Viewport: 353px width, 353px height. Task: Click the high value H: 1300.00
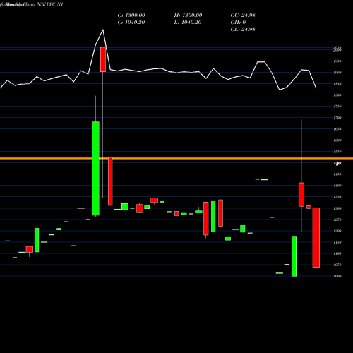pos(188,16)
